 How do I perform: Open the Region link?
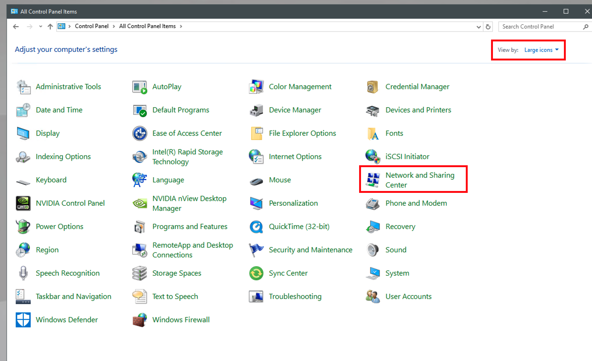[x=47, y=250]
